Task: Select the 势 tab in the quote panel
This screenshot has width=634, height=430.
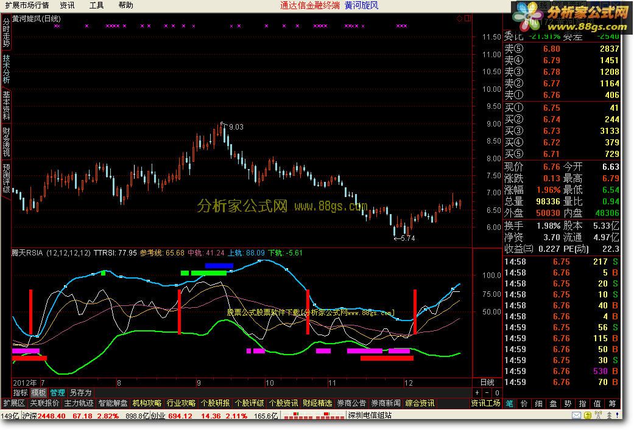Action: click(x=568, y=403)
